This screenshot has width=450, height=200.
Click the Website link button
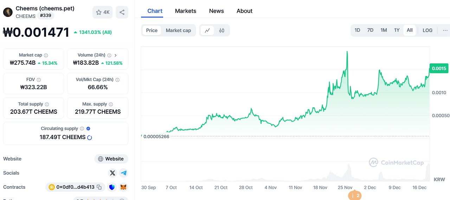tap(111, 159)
